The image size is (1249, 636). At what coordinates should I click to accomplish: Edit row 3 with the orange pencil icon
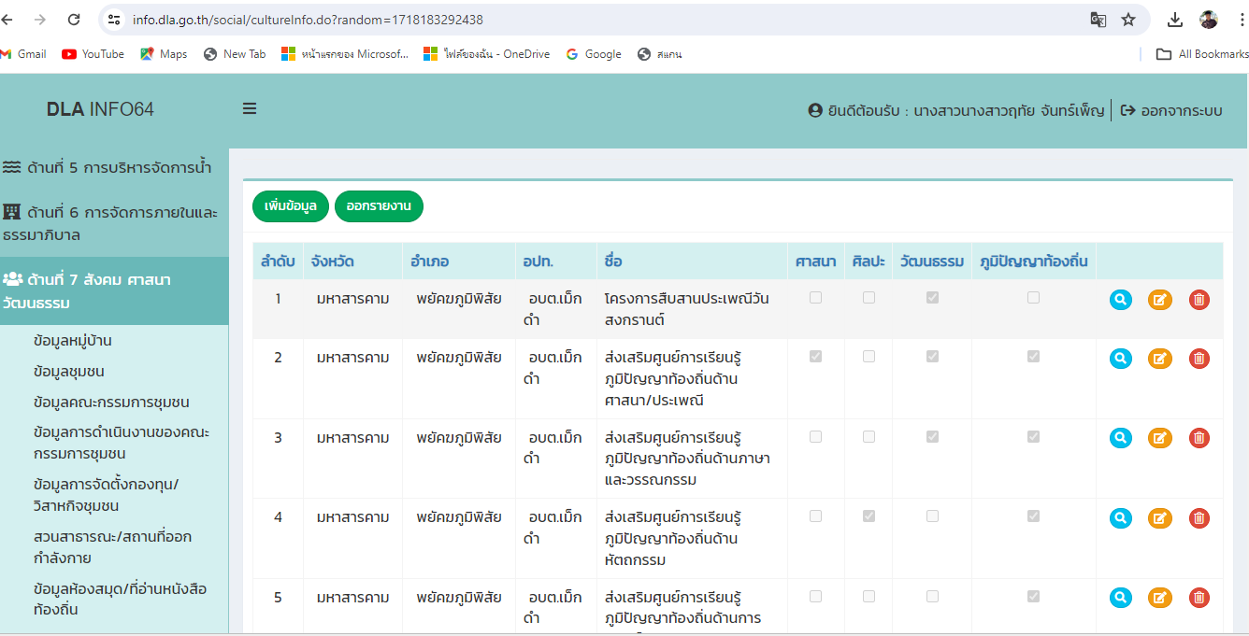(x=1159, y=438)
